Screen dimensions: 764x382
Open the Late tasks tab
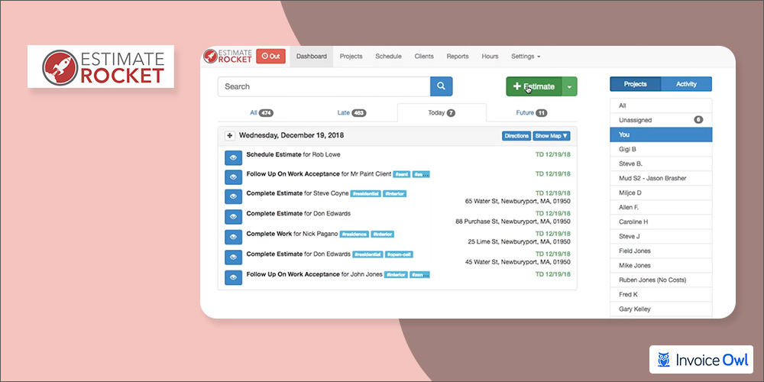tap(351, 113)
